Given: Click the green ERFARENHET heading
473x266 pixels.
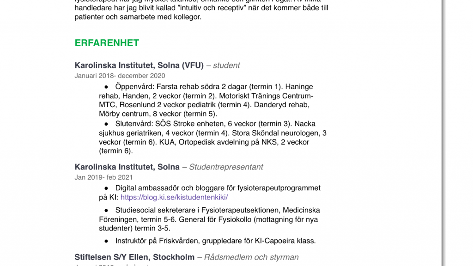Looking at the screenshot, I should click(x=107, y=43).
